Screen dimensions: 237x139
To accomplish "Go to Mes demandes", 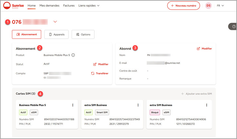I will click(49, 6).
